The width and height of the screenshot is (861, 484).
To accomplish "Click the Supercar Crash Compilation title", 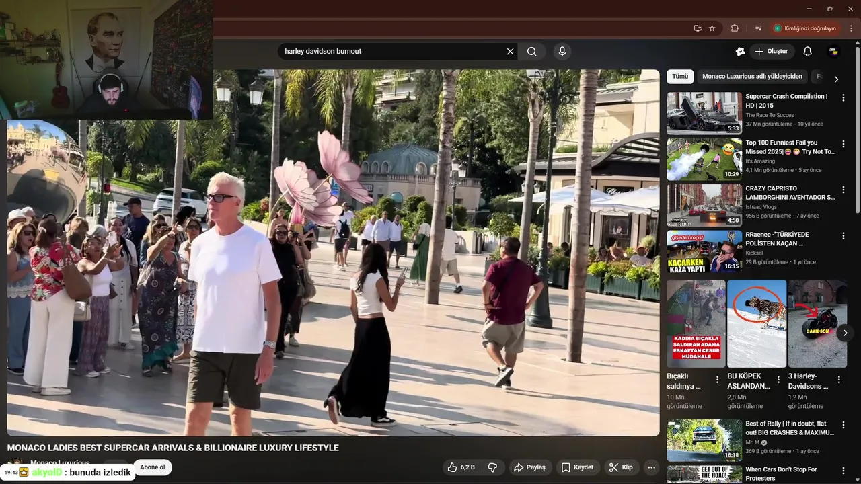I will (786, 101).
